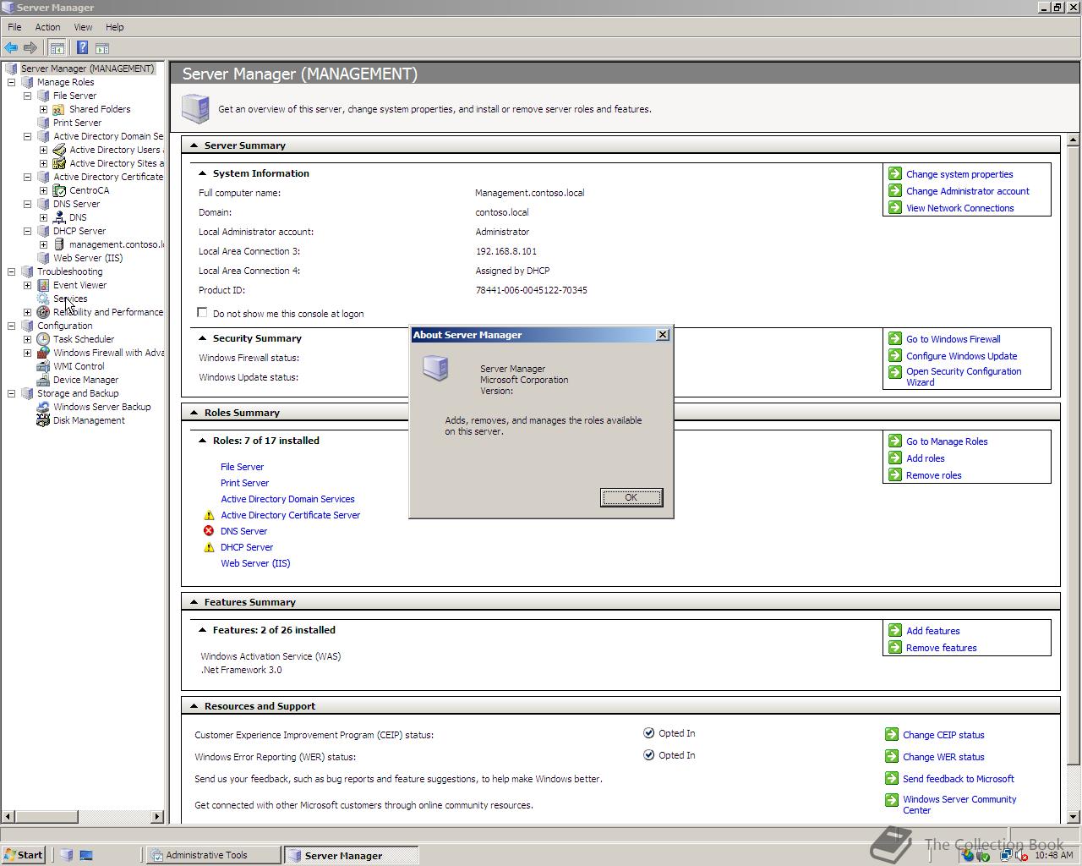Open the Web Server (IIS) role link
This screenshot has width=1082, height=866.
[x=255, y=563]
